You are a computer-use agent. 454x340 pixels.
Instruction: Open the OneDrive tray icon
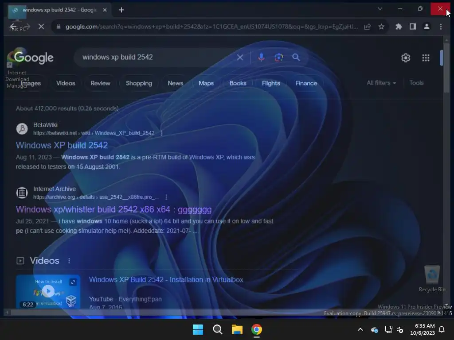[374, 329]
